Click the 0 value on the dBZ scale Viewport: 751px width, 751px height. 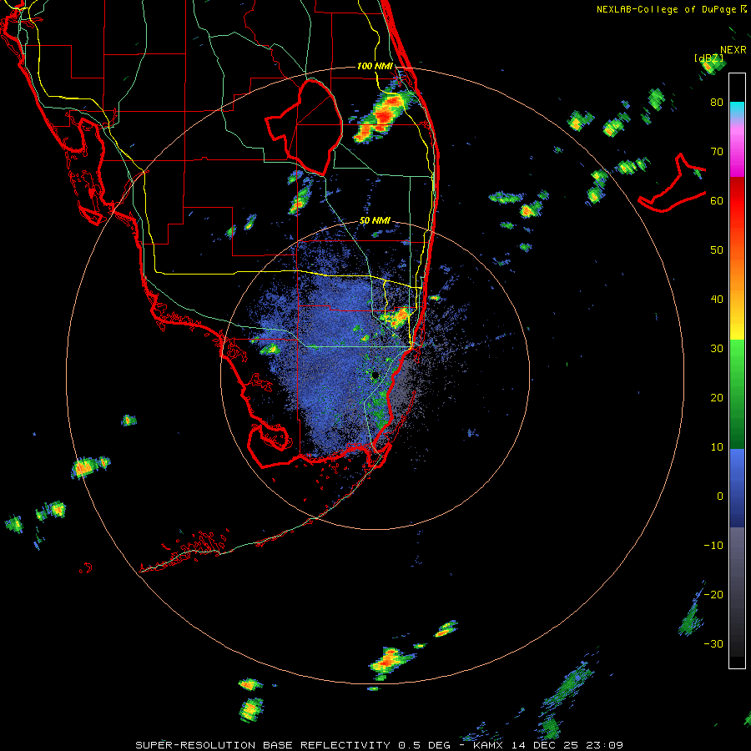click(720, 496)
